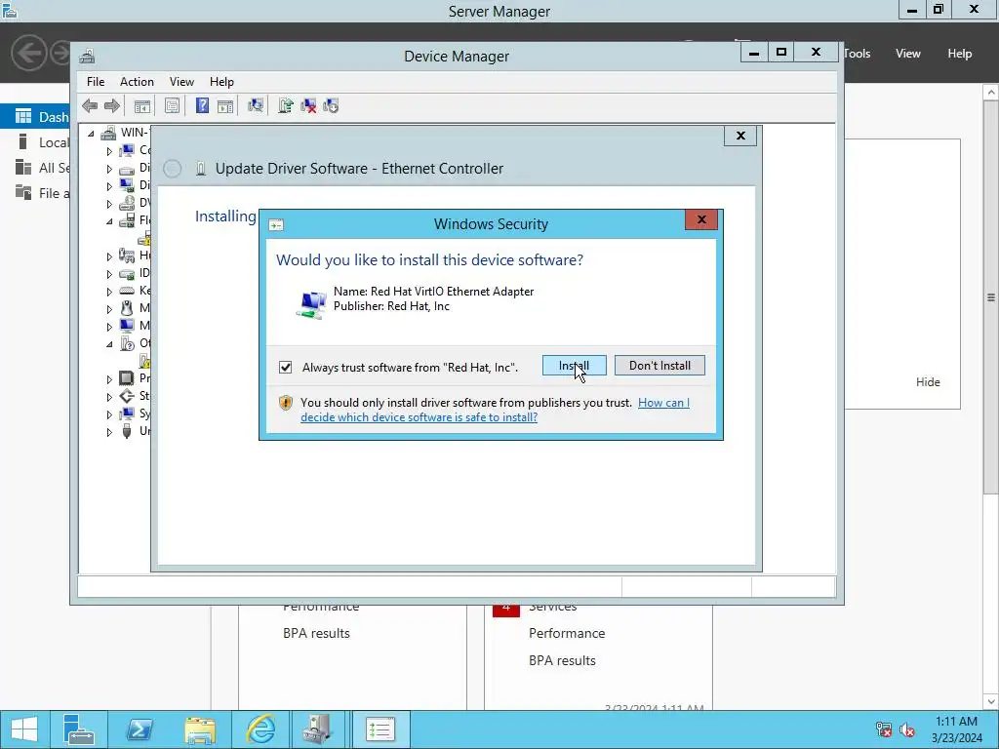999x749 pixels.
Task: Select the warning device under Other devices
Action: click(x=145, y=361)
